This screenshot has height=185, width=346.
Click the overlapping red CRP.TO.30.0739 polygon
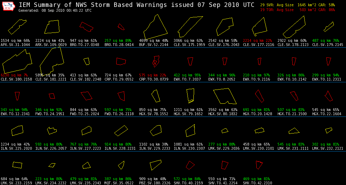(156, 61)
